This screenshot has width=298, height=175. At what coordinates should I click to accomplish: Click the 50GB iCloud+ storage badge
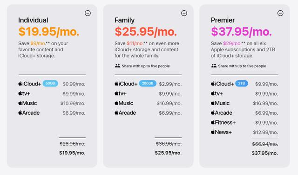[50, 84]
